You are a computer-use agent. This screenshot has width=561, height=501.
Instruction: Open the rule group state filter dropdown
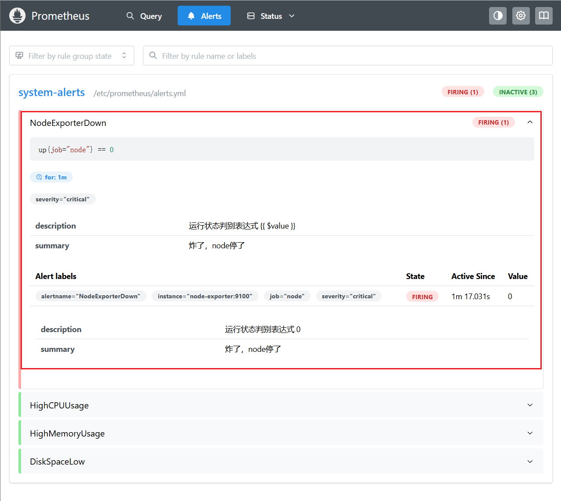point(71,56)
